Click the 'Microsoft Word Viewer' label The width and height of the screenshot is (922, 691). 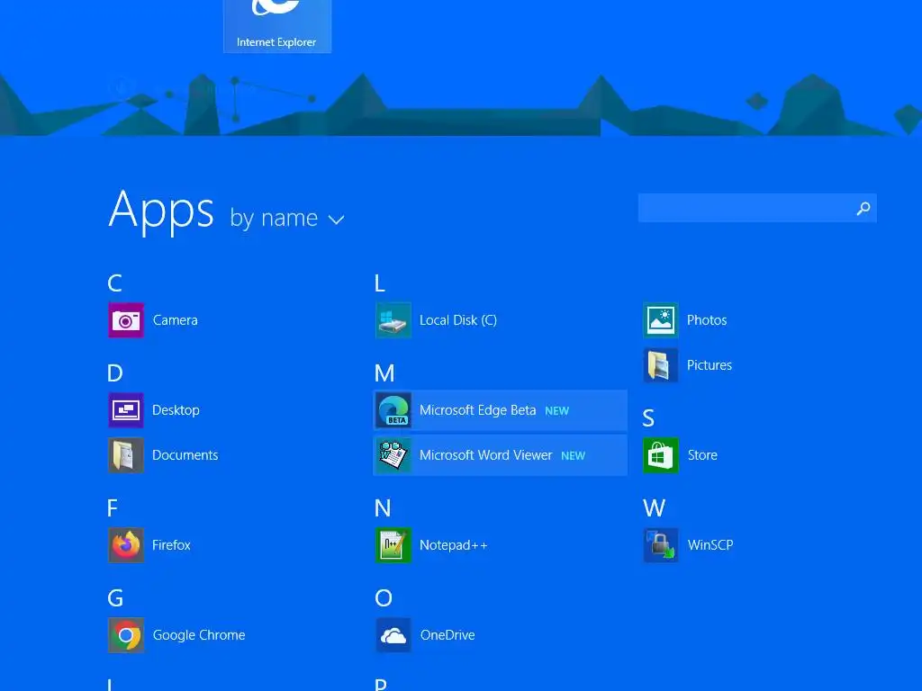pyautogui.click(x=485, y=455)
